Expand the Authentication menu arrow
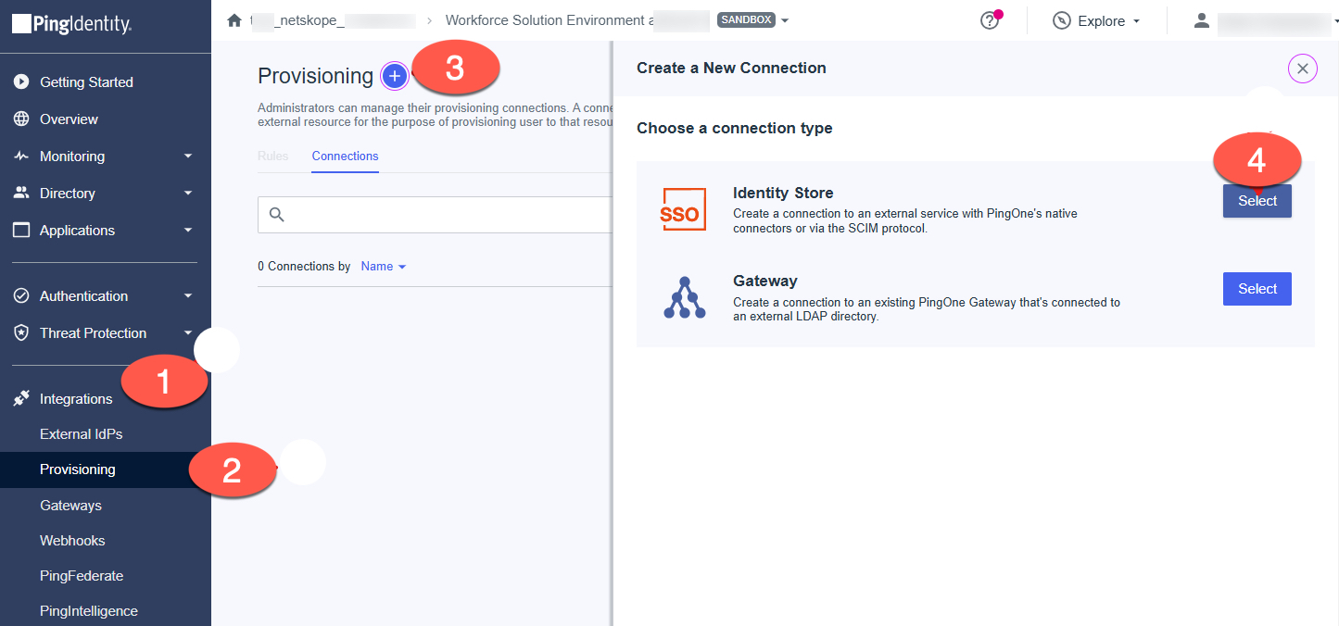Image resolution: width=1339 pixels, height=626 pixels. [188, 296]
